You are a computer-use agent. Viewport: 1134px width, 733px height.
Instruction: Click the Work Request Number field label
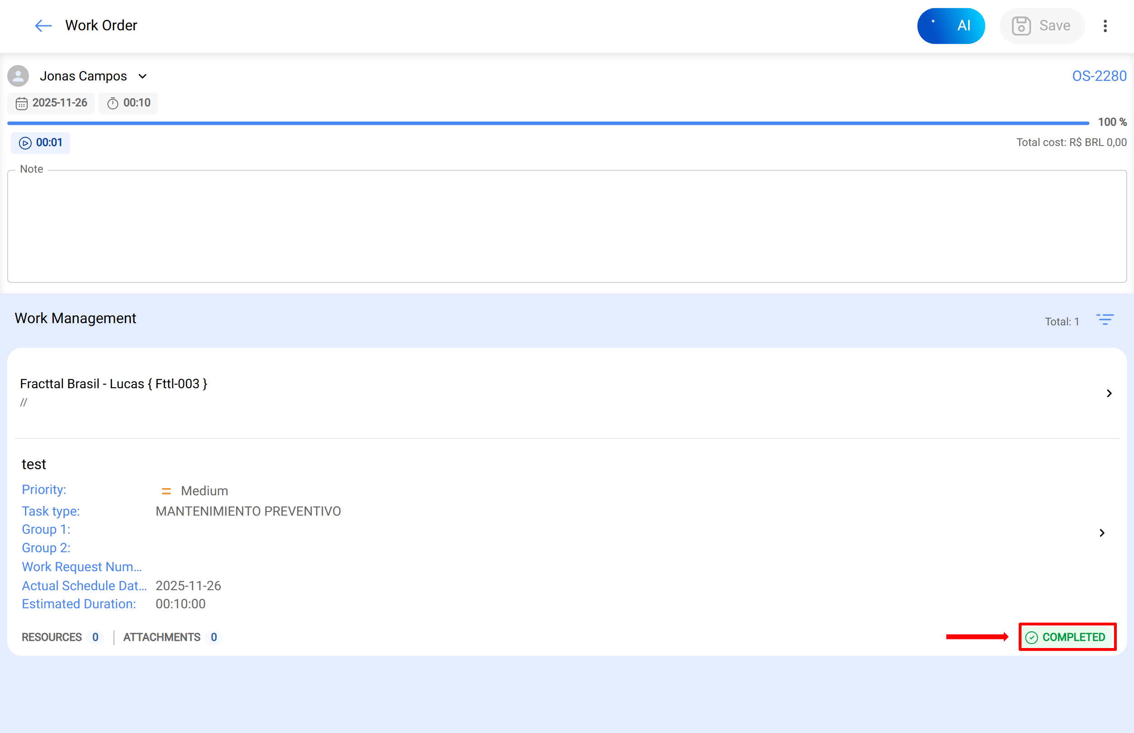(x=81, y=566)
